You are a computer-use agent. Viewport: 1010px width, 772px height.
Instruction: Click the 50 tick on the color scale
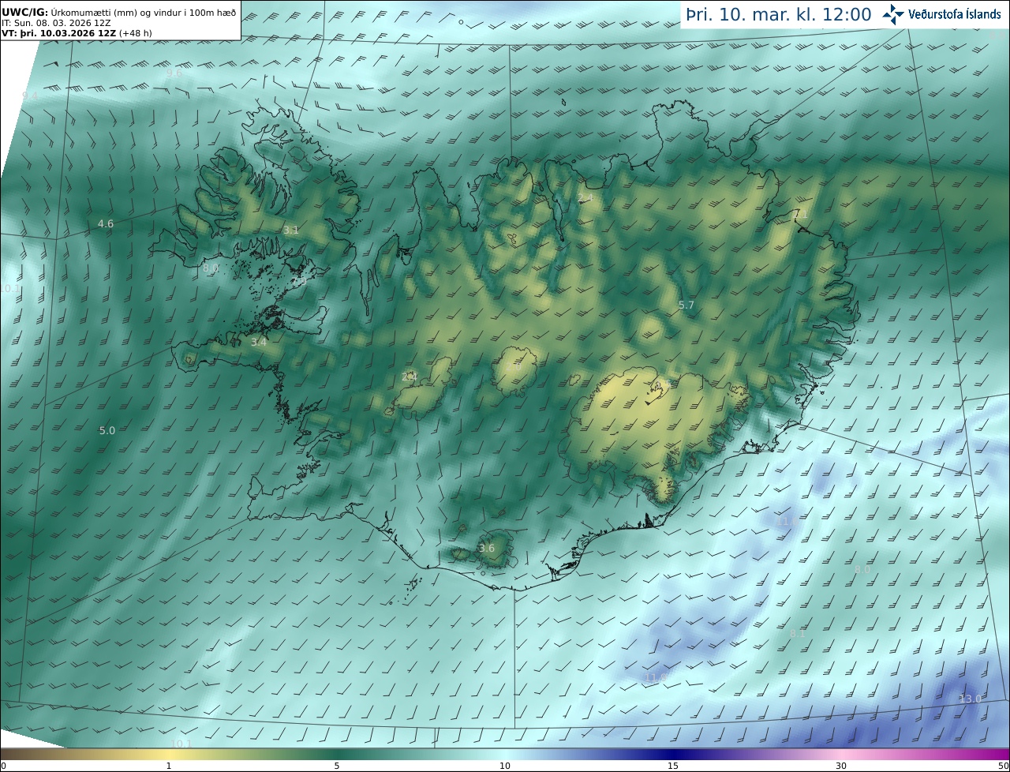1004,766
